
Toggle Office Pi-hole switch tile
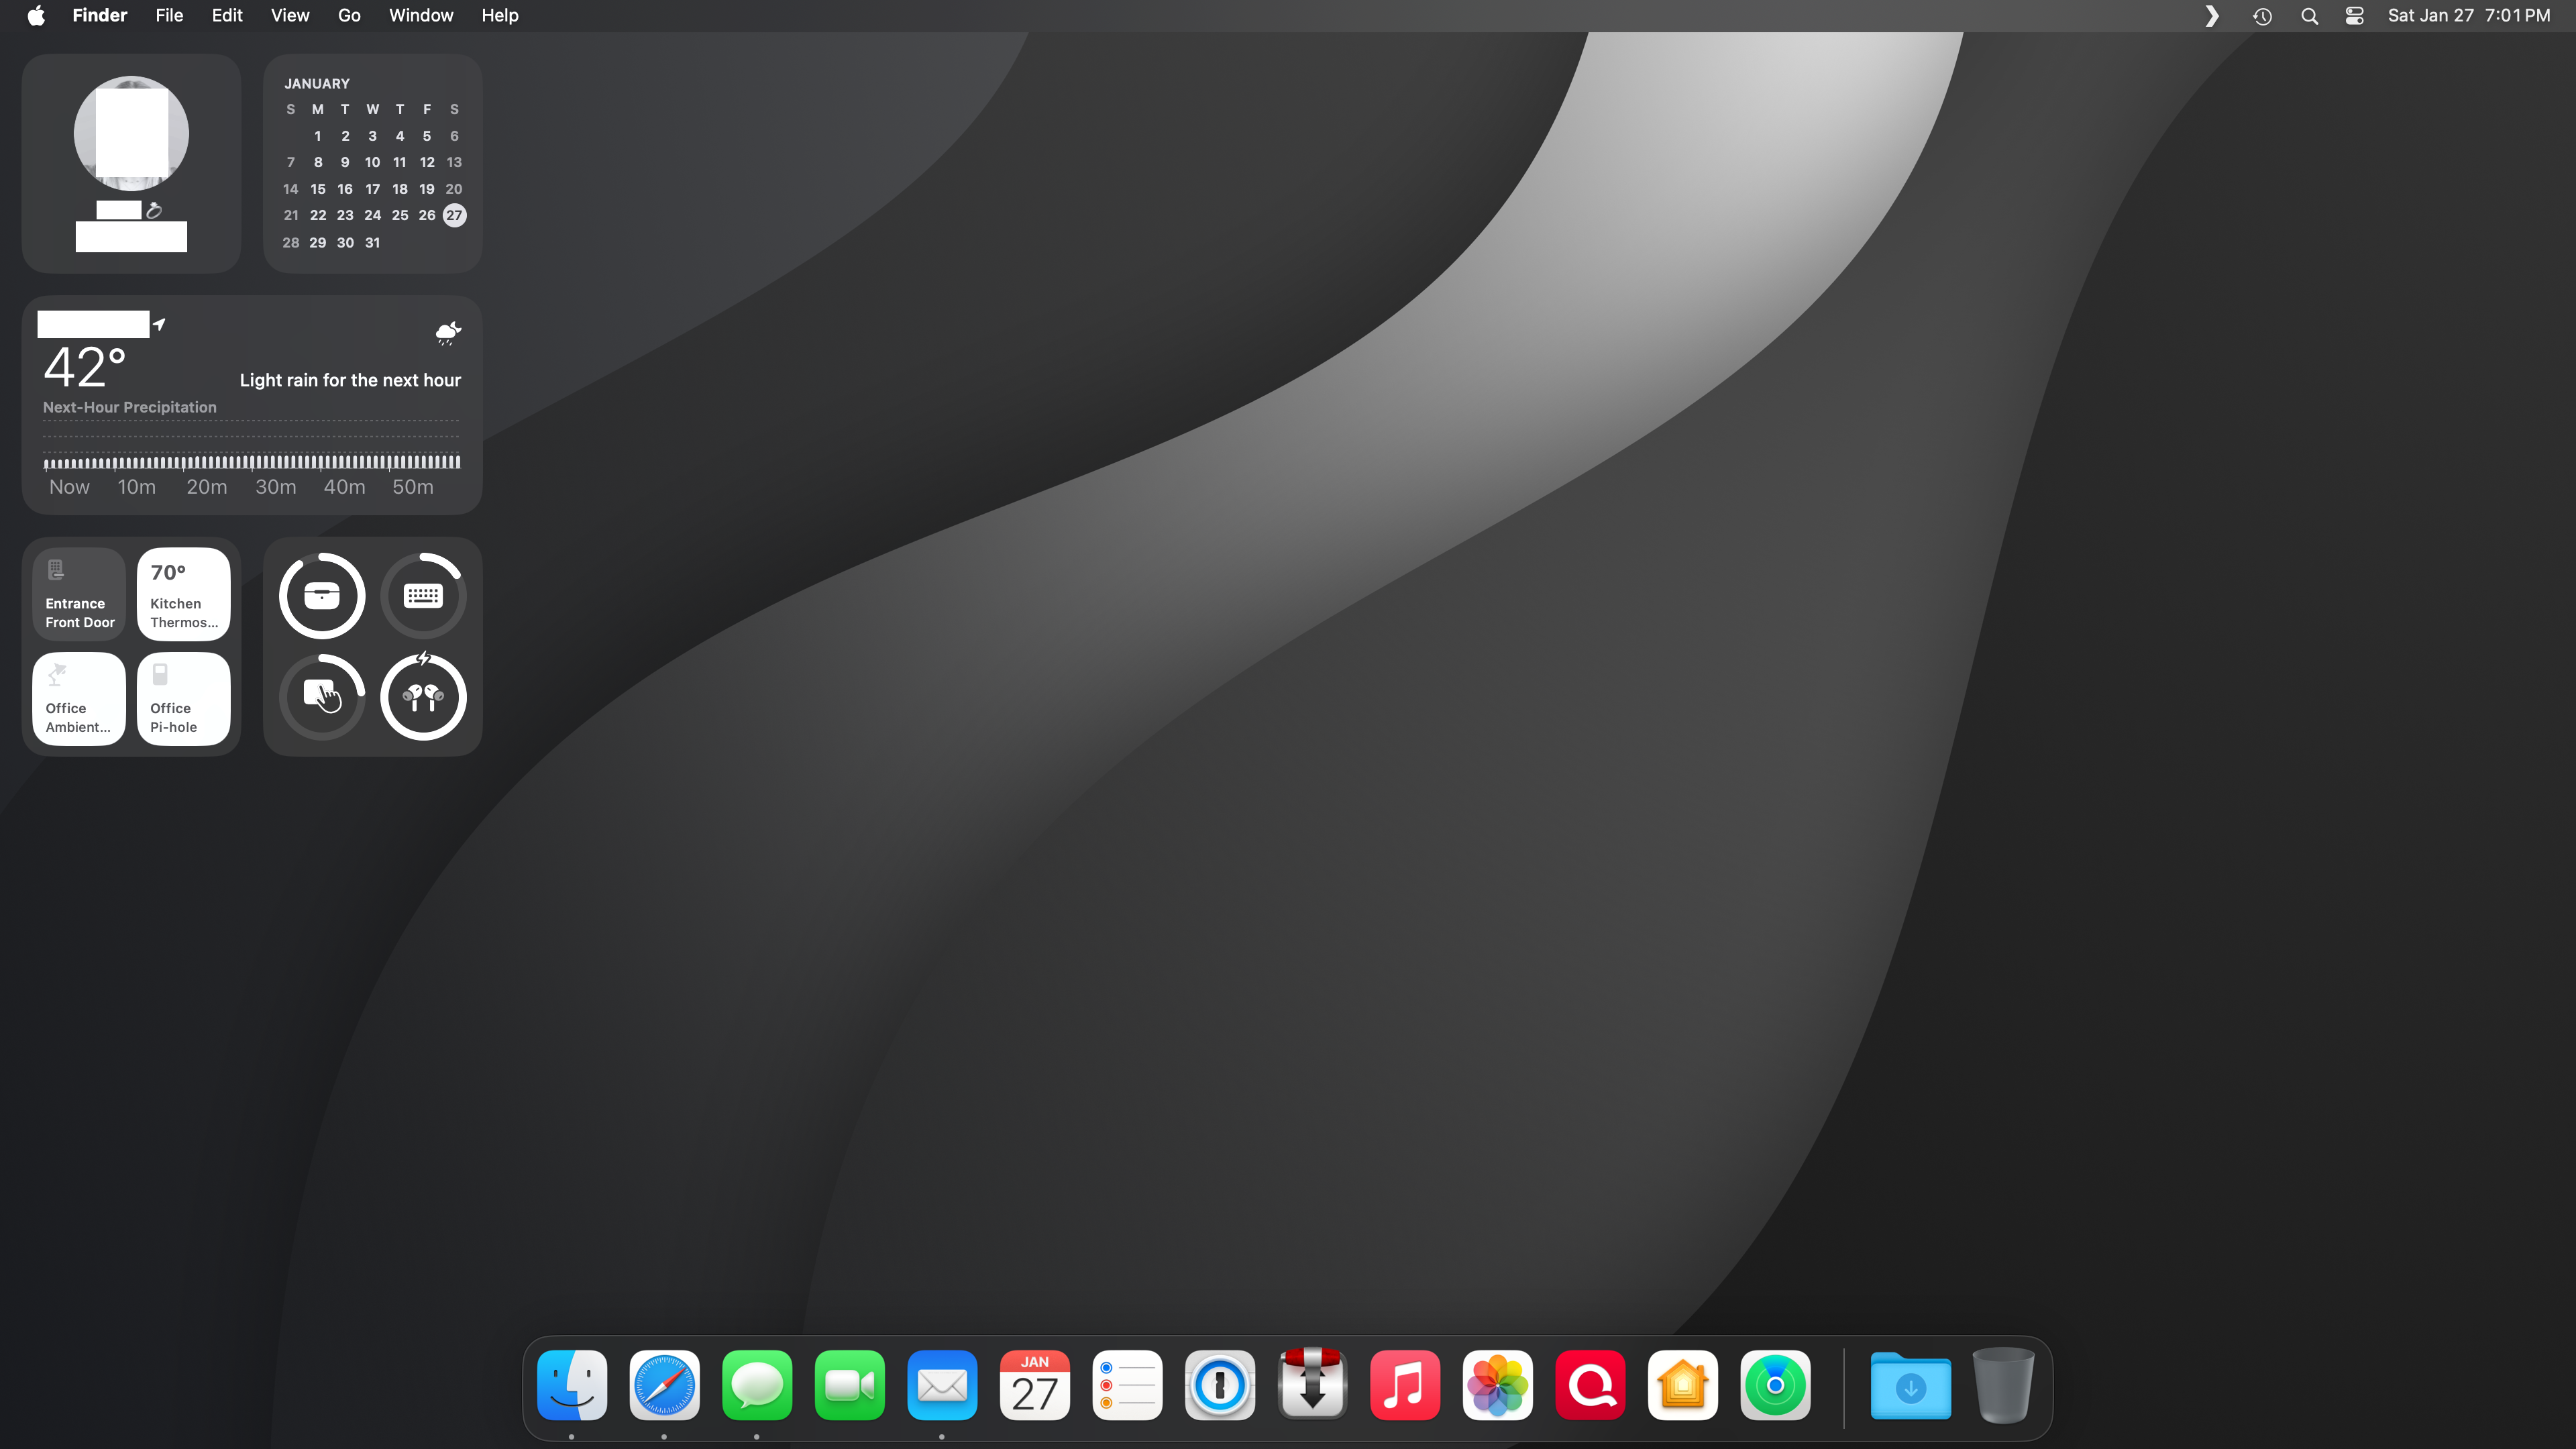pos(183,699)
